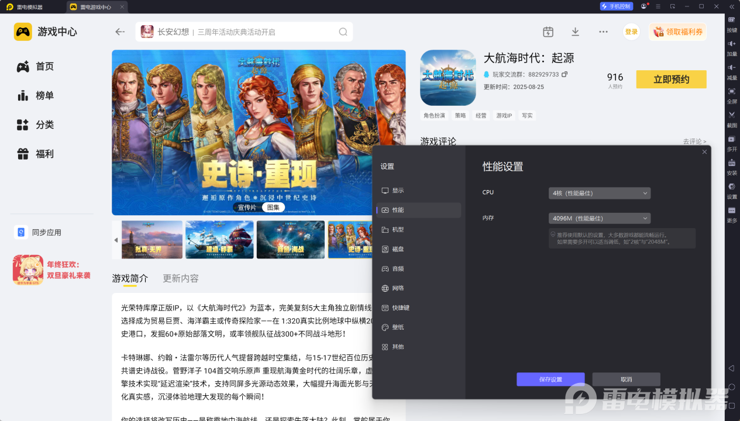
Task: Open the 其他 settings section
Action: (419, 347)
